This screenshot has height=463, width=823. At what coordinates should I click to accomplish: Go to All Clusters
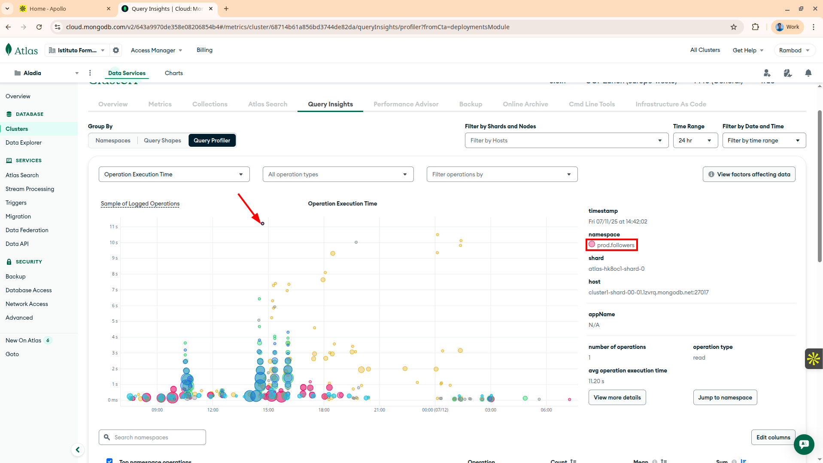point(705,50)
